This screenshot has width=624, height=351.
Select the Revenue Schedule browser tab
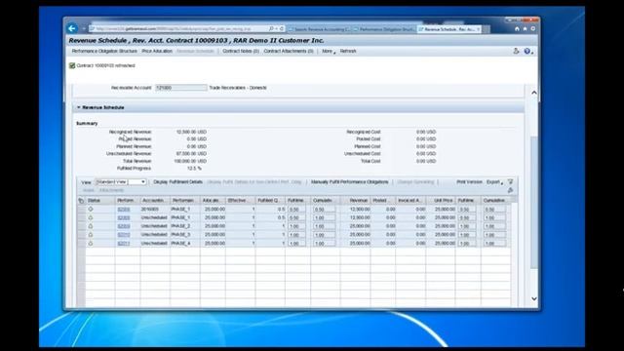(448, 29)
